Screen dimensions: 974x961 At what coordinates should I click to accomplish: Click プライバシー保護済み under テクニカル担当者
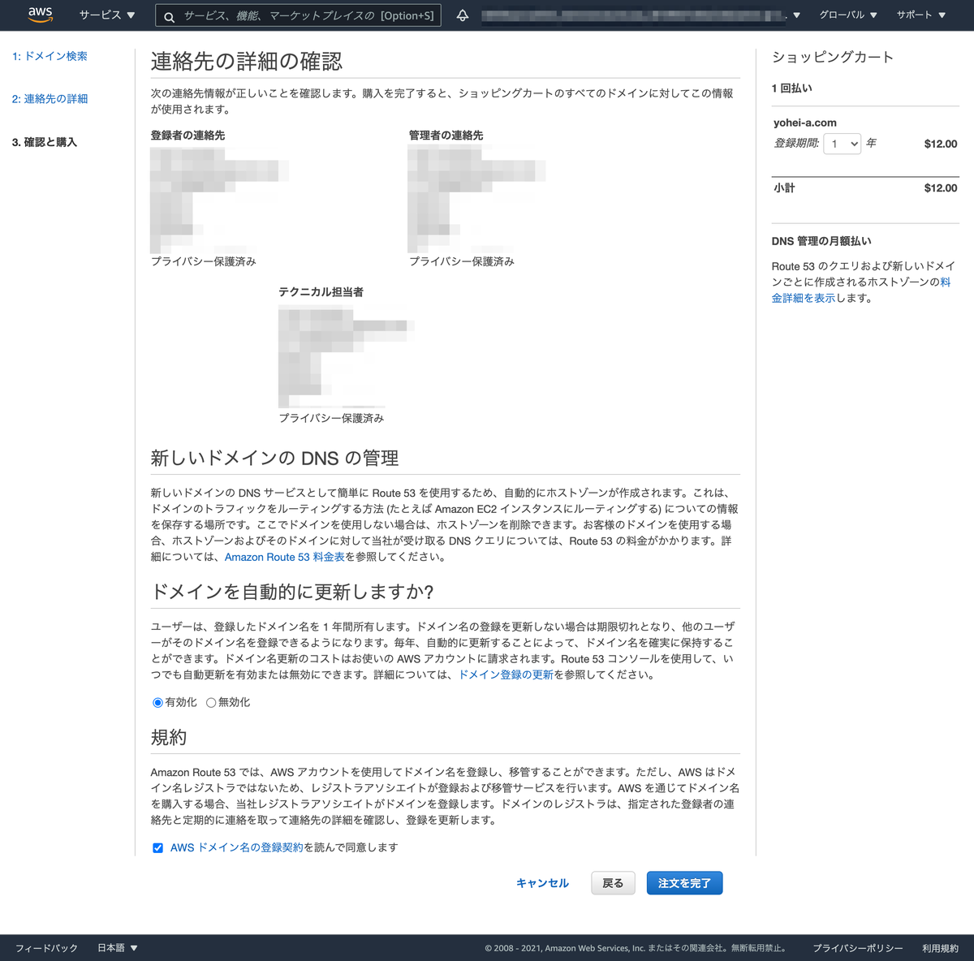pyautogui.click(x=332, y=418)
